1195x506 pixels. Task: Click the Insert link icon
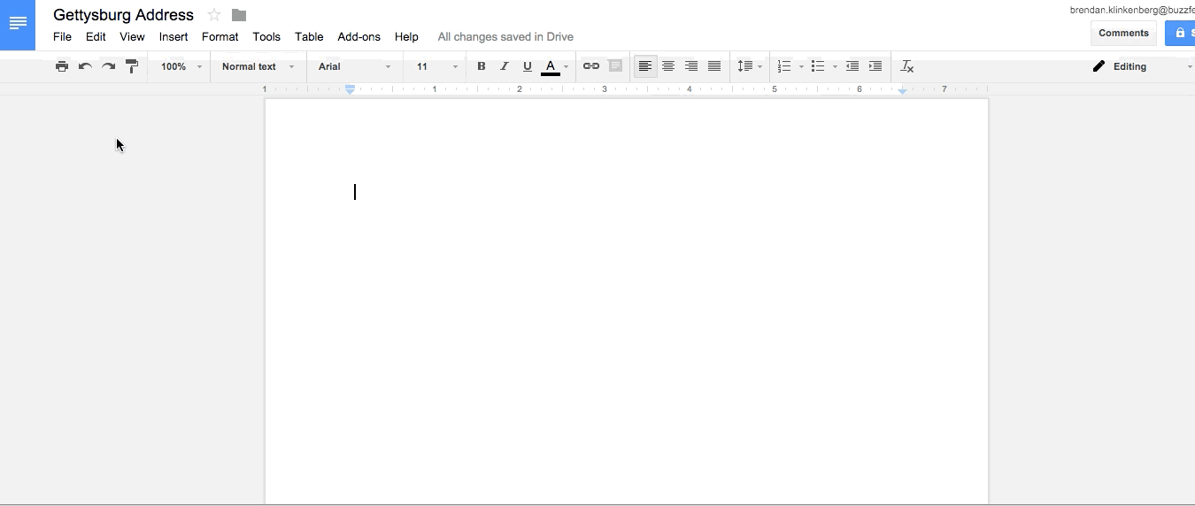[591, 66]
